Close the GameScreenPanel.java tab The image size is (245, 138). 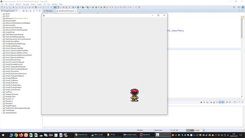pyautogui.click(x=76, y=11)
